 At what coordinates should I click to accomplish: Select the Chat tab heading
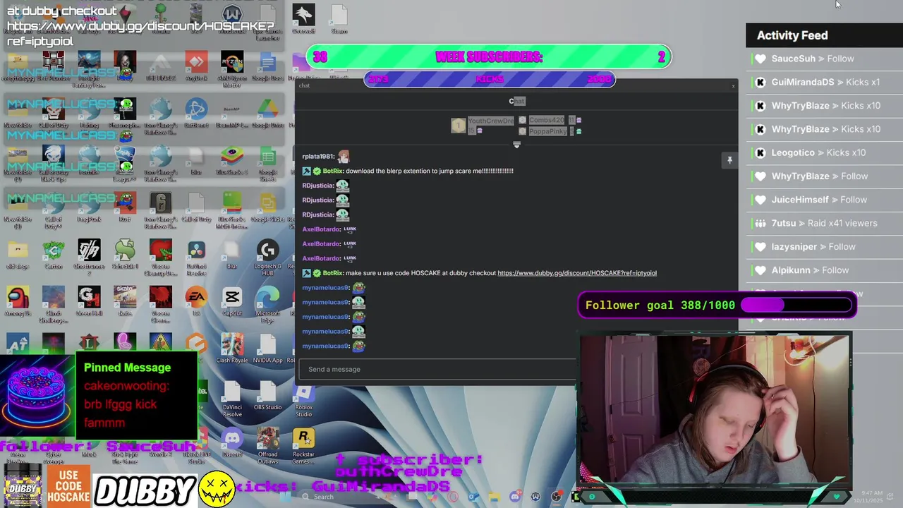coord(516,101)
